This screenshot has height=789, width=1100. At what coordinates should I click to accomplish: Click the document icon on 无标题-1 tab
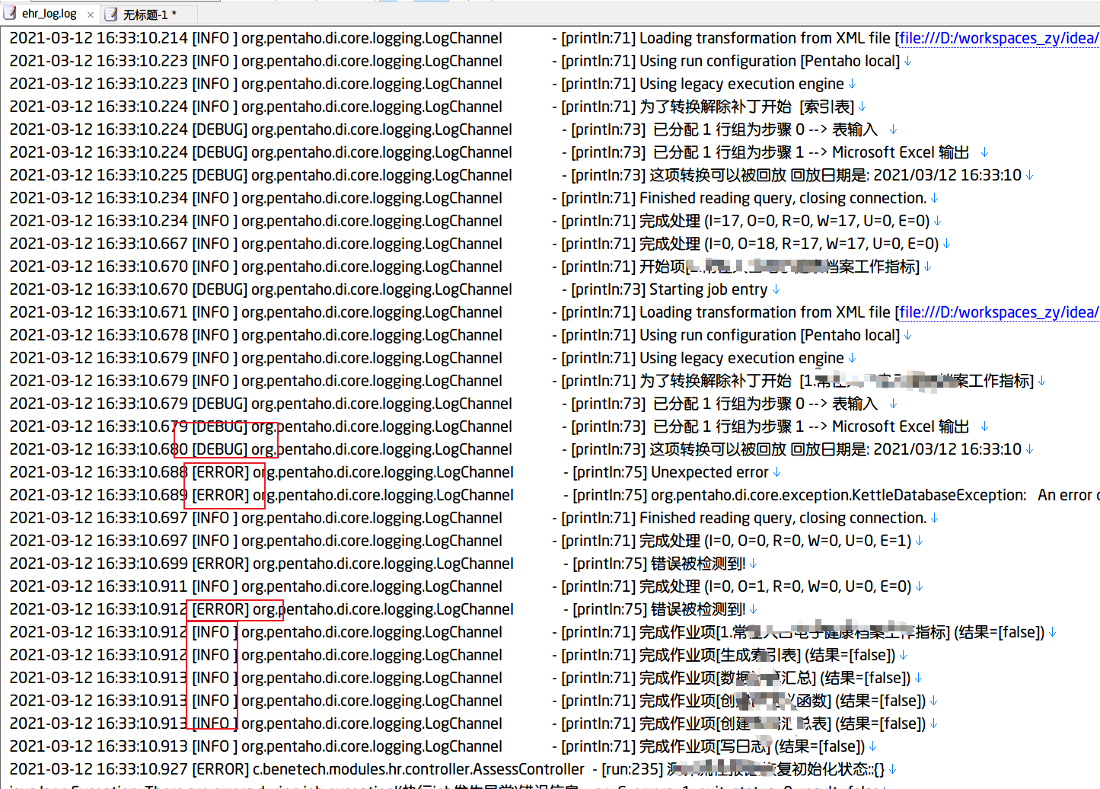(x=110, y=13)
